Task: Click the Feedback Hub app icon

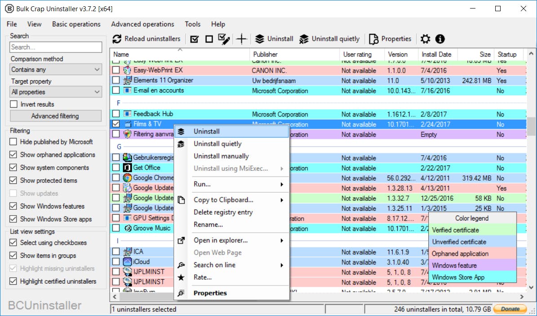Action: click(x=128, y=114)
